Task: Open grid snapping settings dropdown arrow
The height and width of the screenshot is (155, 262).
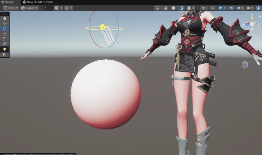Action: (x=61, y=8)
